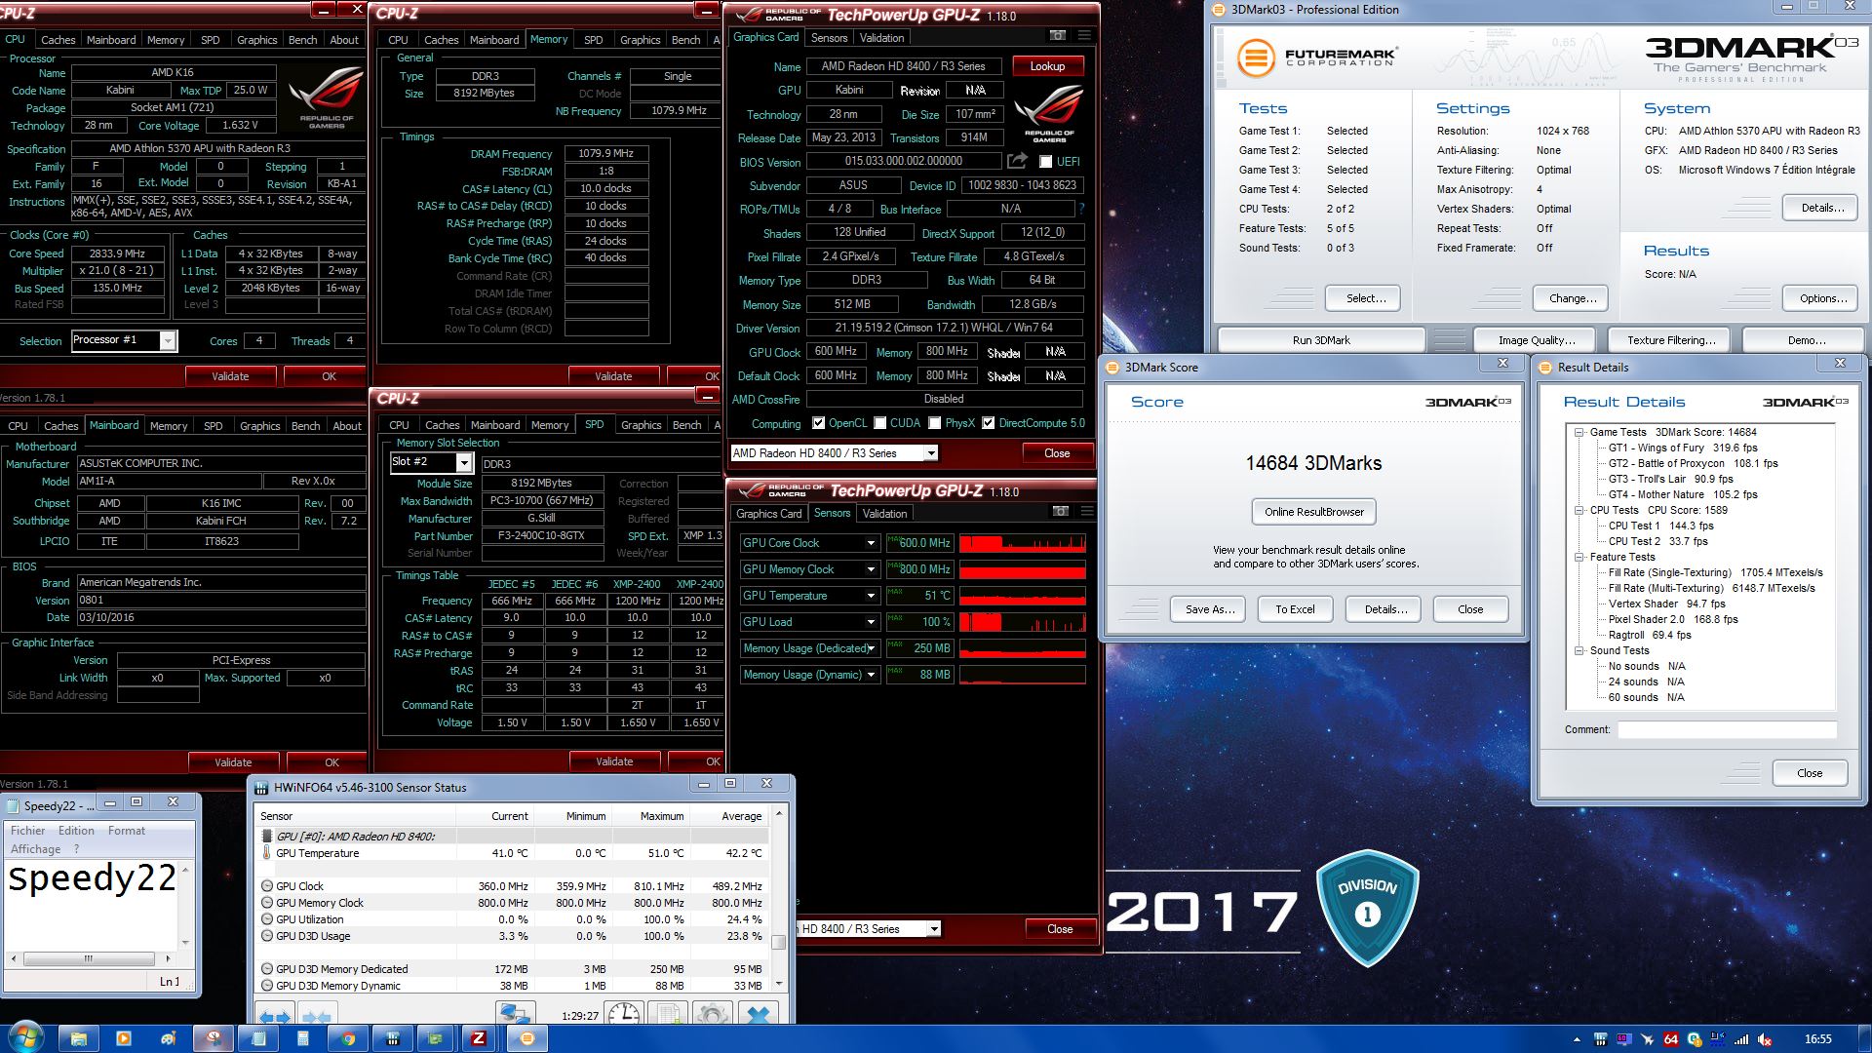Click camera icon in GPU-Z Sensors window
This screenshot has height=1053, width=1872.
point(1061,512)
